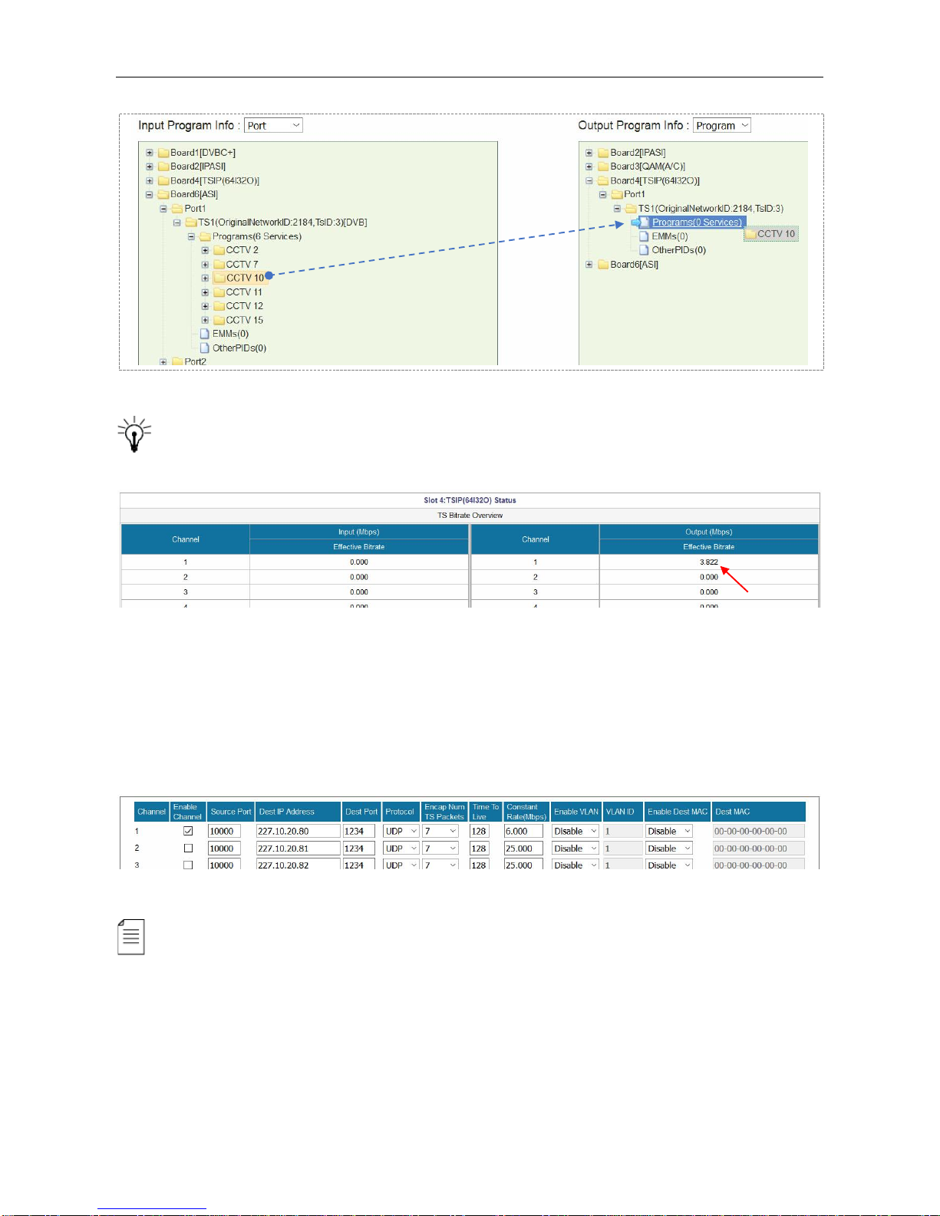
Task: Click the CCTV 11 folder icon
Action: (x=219, y=292)
